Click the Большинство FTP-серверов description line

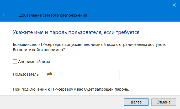[x=89, y=44]
